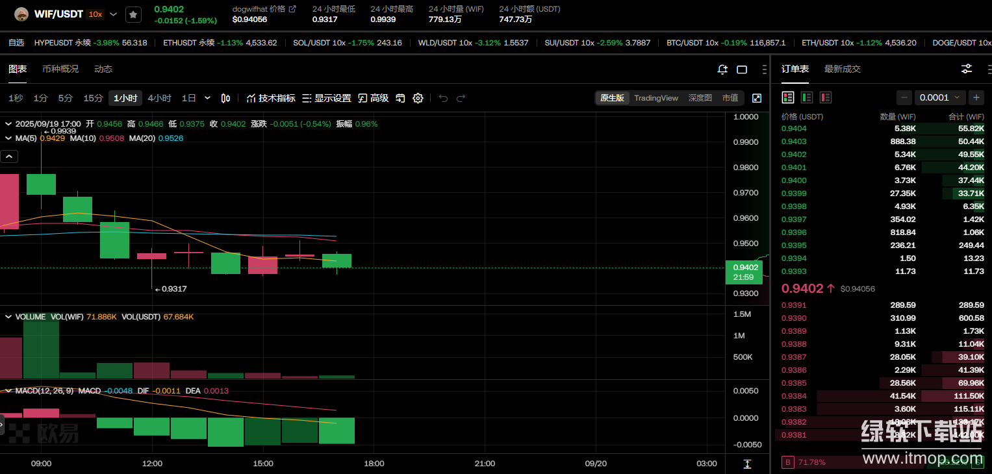Open the WIF/USDT pair selector dropdown
Viewport: 992px width, 474px height.
tap(114, 14)
